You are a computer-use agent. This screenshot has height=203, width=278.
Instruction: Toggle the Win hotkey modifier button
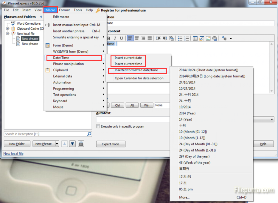[147, 105]
